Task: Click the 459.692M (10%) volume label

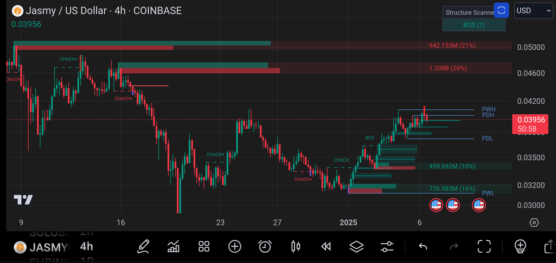Action: click(452, 166)
